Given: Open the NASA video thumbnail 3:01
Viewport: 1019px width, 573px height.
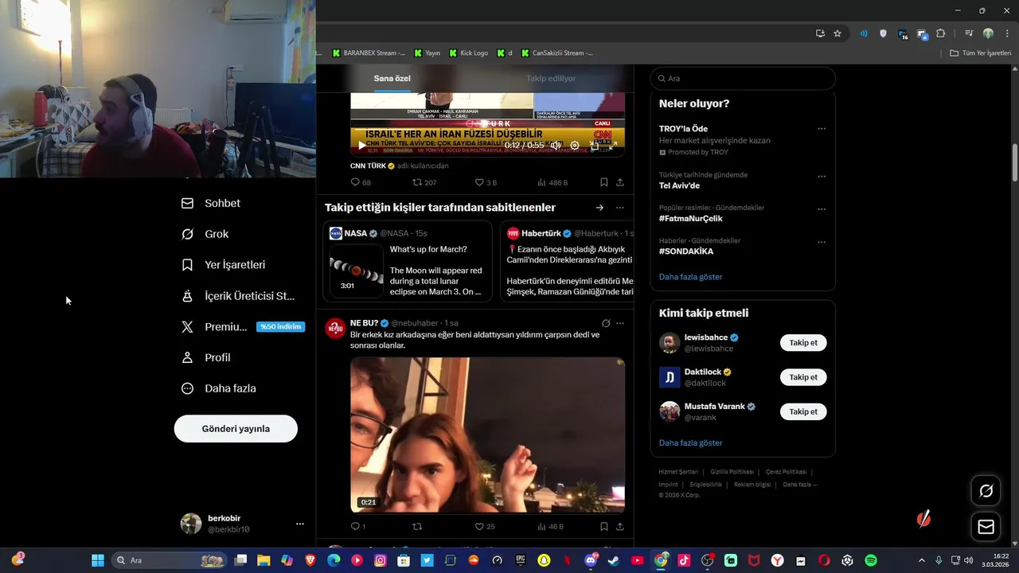Looking at the screenshot, I should (356, 270).
